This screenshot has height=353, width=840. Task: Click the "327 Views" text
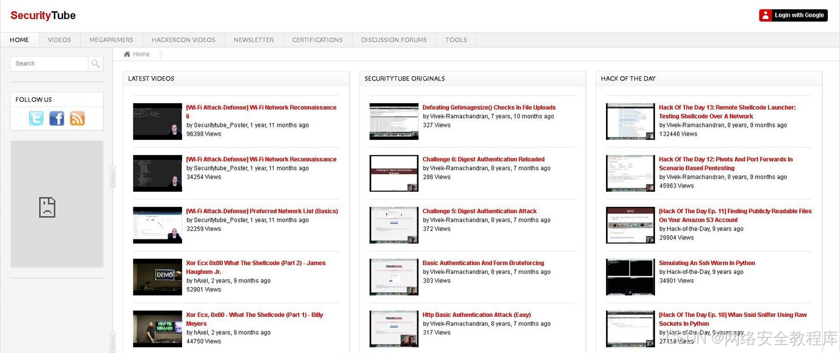tap(437, 125)
